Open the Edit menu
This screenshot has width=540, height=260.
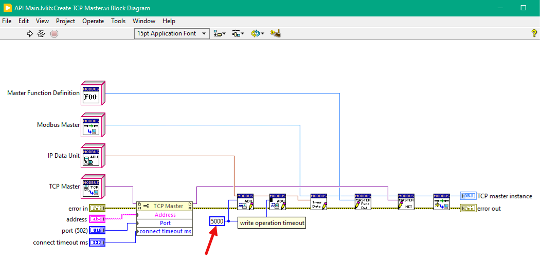[x=24, y=21]
